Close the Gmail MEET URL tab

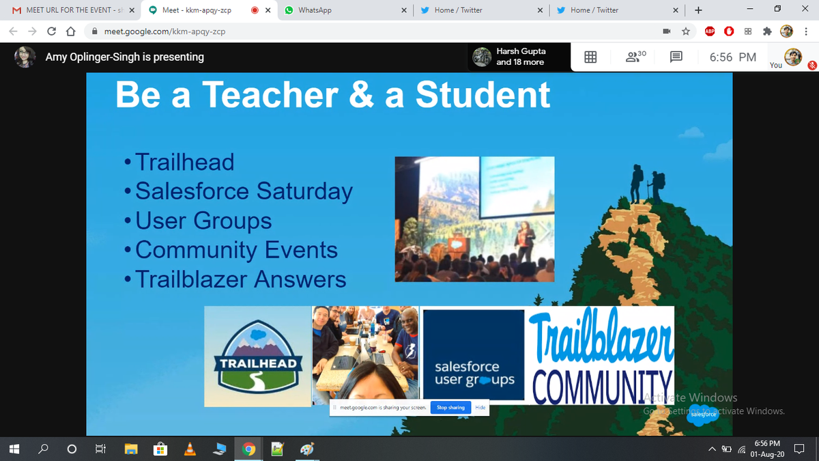132,10
